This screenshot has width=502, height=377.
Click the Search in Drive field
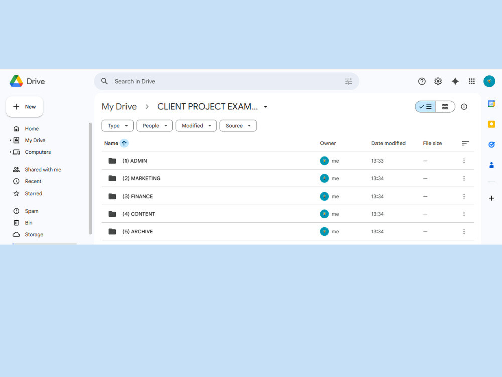pos(227,81)
